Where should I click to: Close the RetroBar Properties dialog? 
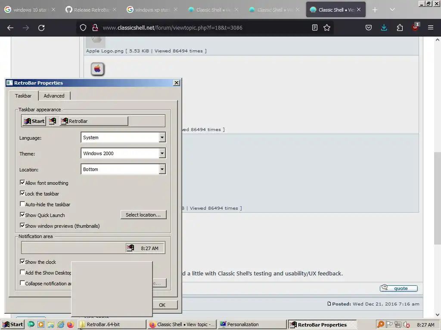tap(176, 83)
